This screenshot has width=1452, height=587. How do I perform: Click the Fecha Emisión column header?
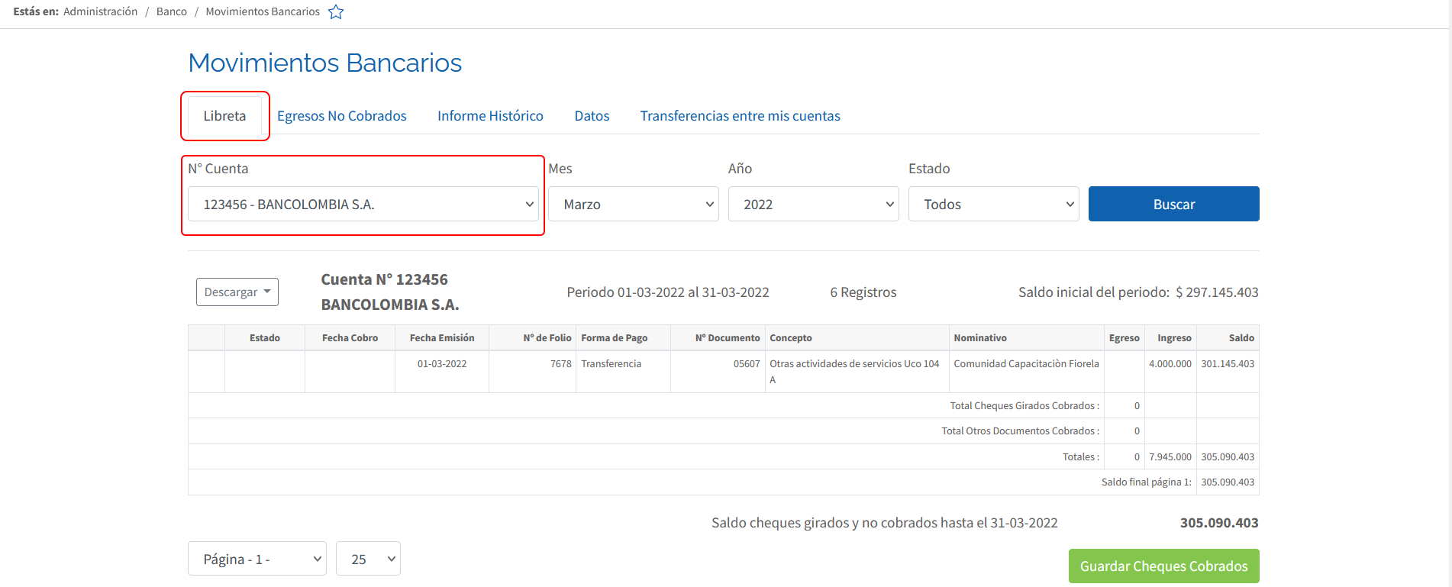click(x=442, y=338)
